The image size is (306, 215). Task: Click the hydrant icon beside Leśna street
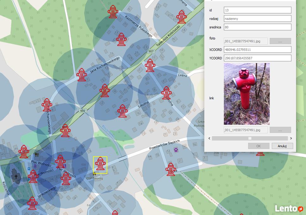(150, 65)
